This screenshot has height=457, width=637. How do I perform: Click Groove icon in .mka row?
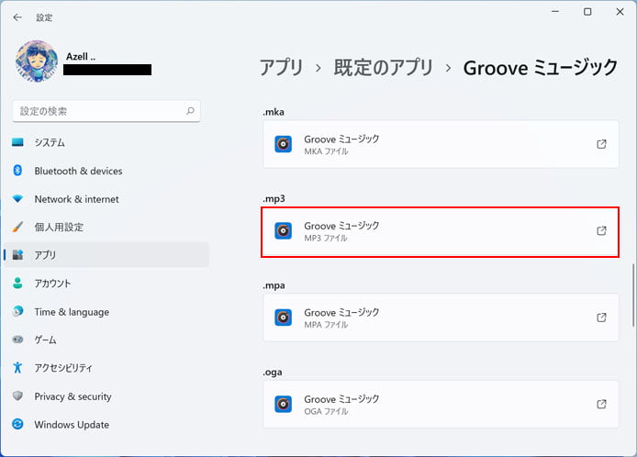283,144
